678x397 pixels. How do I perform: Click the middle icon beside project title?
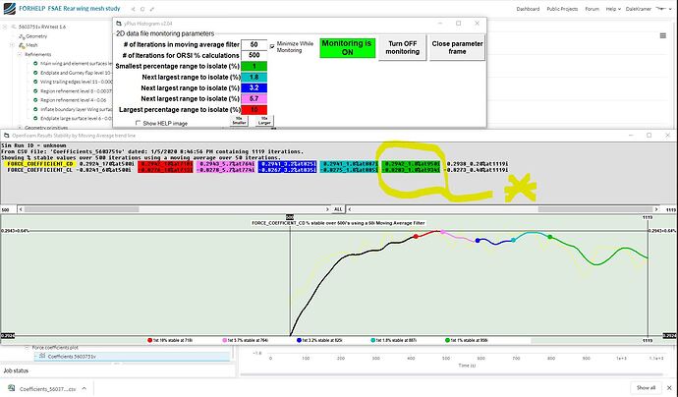point(142,9)
